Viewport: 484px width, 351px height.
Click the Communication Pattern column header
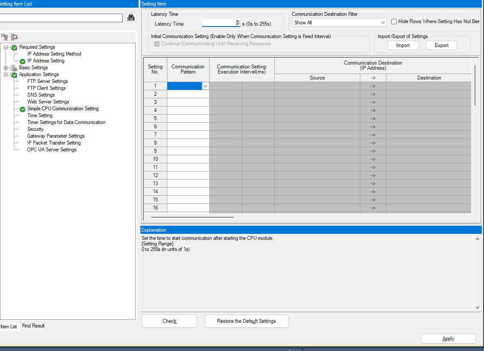point(188,69)
